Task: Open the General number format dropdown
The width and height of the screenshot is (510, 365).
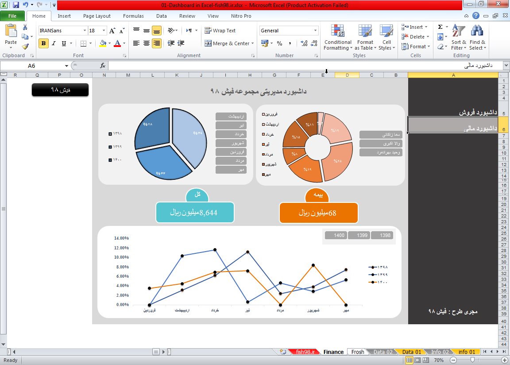Action: point(315,31)
